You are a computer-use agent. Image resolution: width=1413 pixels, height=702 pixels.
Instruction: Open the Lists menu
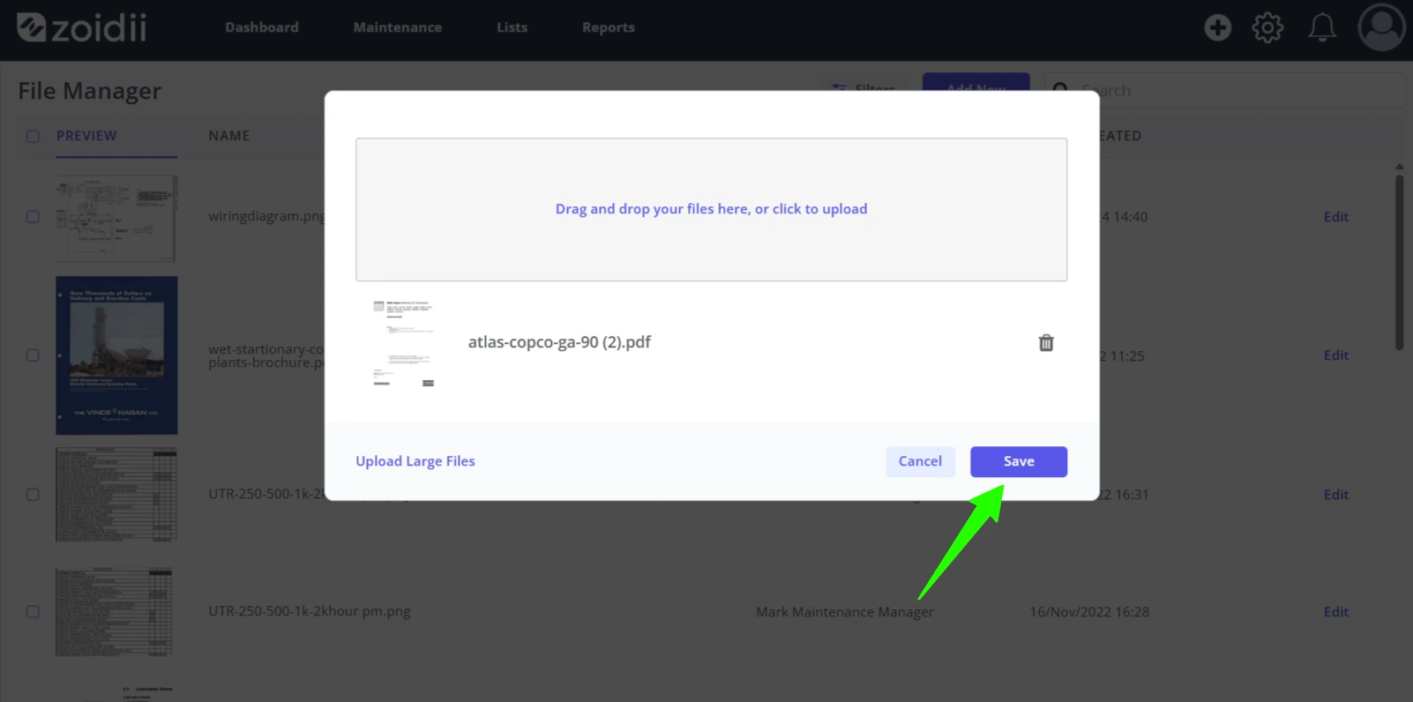coord(512,27)
